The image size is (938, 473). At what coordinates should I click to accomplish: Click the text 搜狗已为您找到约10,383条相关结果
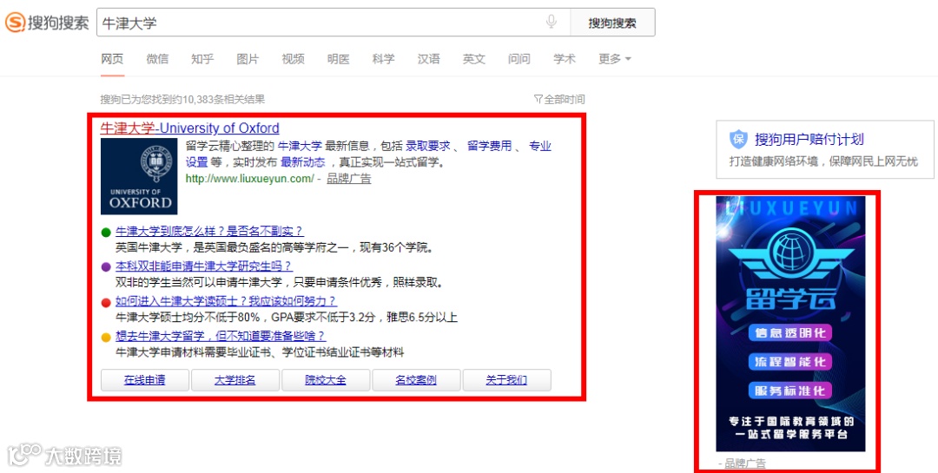click(182, 99)
